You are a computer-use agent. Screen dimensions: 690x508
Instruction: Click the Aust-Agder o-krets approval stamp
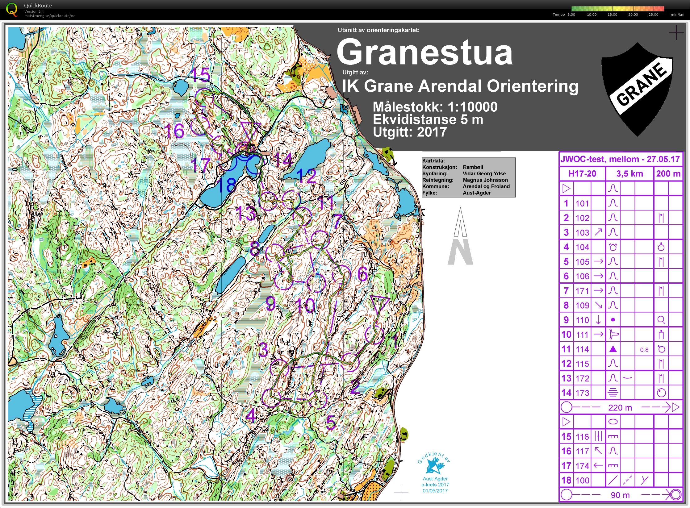coord(435,473)
